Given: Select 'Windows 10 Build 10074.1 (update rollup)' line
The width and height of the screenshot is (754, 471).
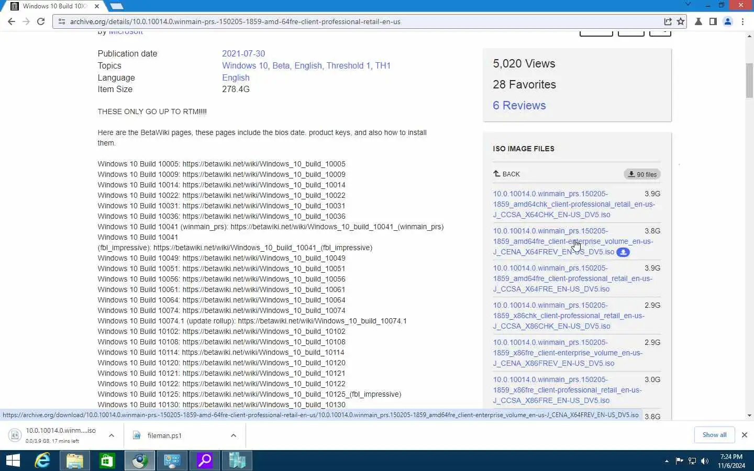Looking at the screenshot, I should click(x=252, y=321).
